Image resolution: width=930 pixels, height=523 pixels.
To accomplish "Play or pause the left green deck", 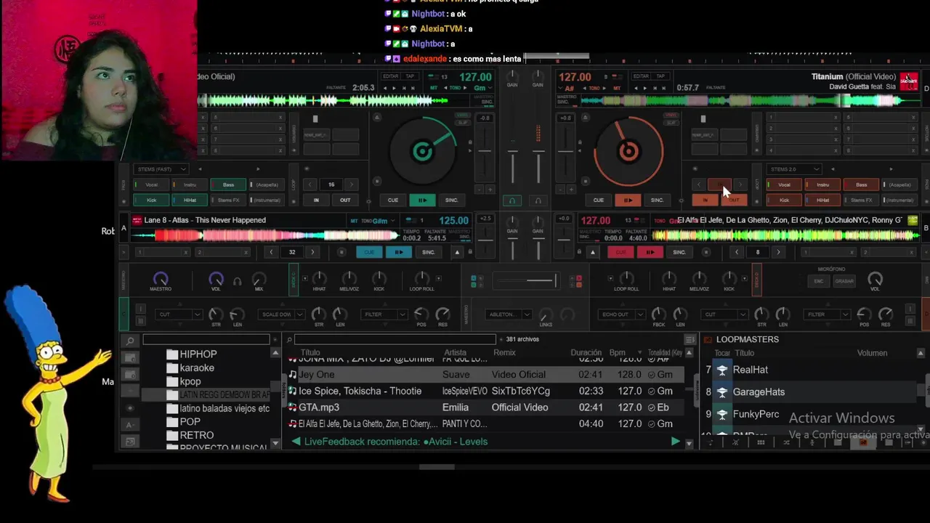I will coord(421,200).
